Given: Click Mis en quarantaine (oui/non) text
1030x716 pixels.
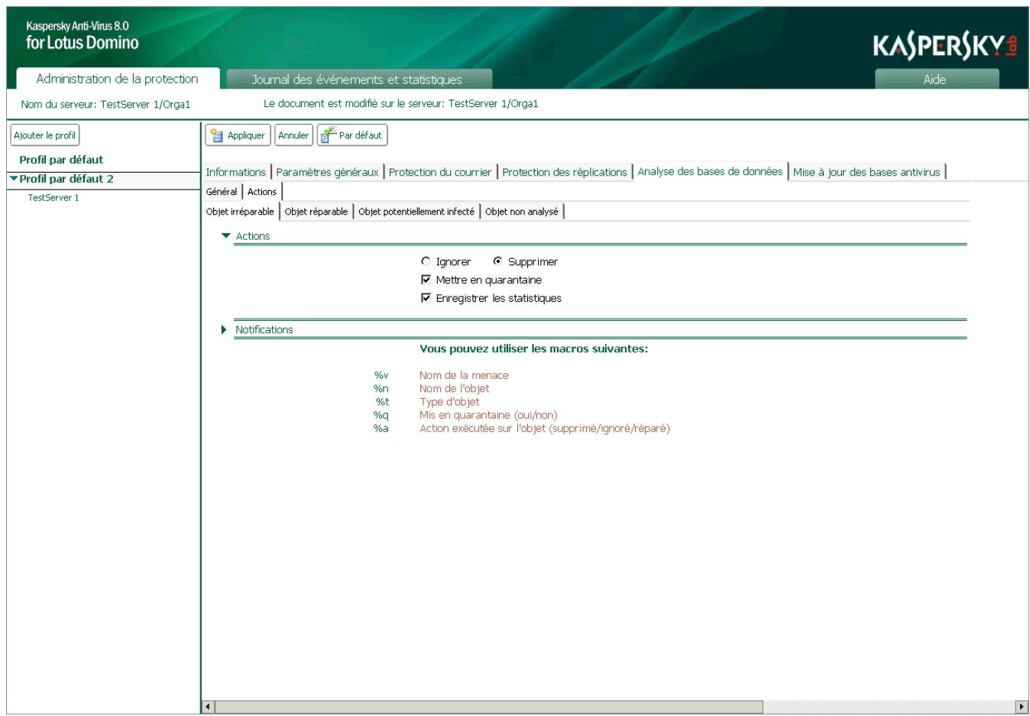Looking at the screenshot, I should pyautogui.click(x=488, y=415).
